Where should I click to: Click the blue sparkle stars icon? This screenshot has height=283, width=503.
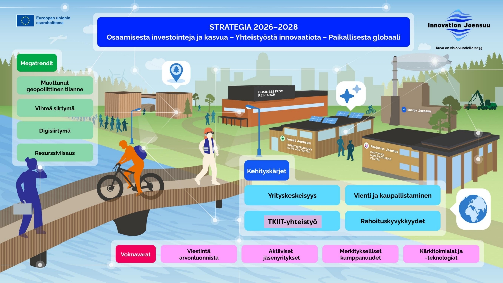[351, 94]
